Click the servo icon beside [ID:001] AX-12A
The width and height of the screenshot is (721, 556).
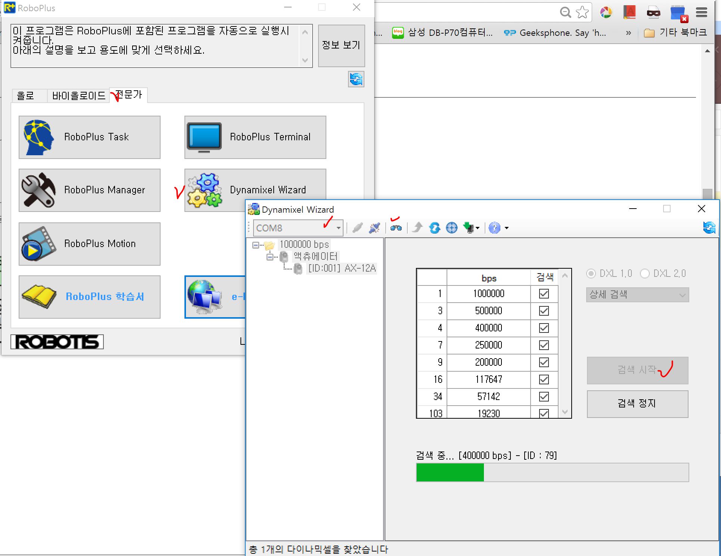coord(298,269)
